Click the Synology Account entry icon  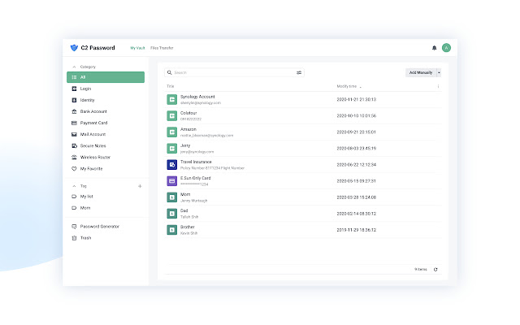171,99
